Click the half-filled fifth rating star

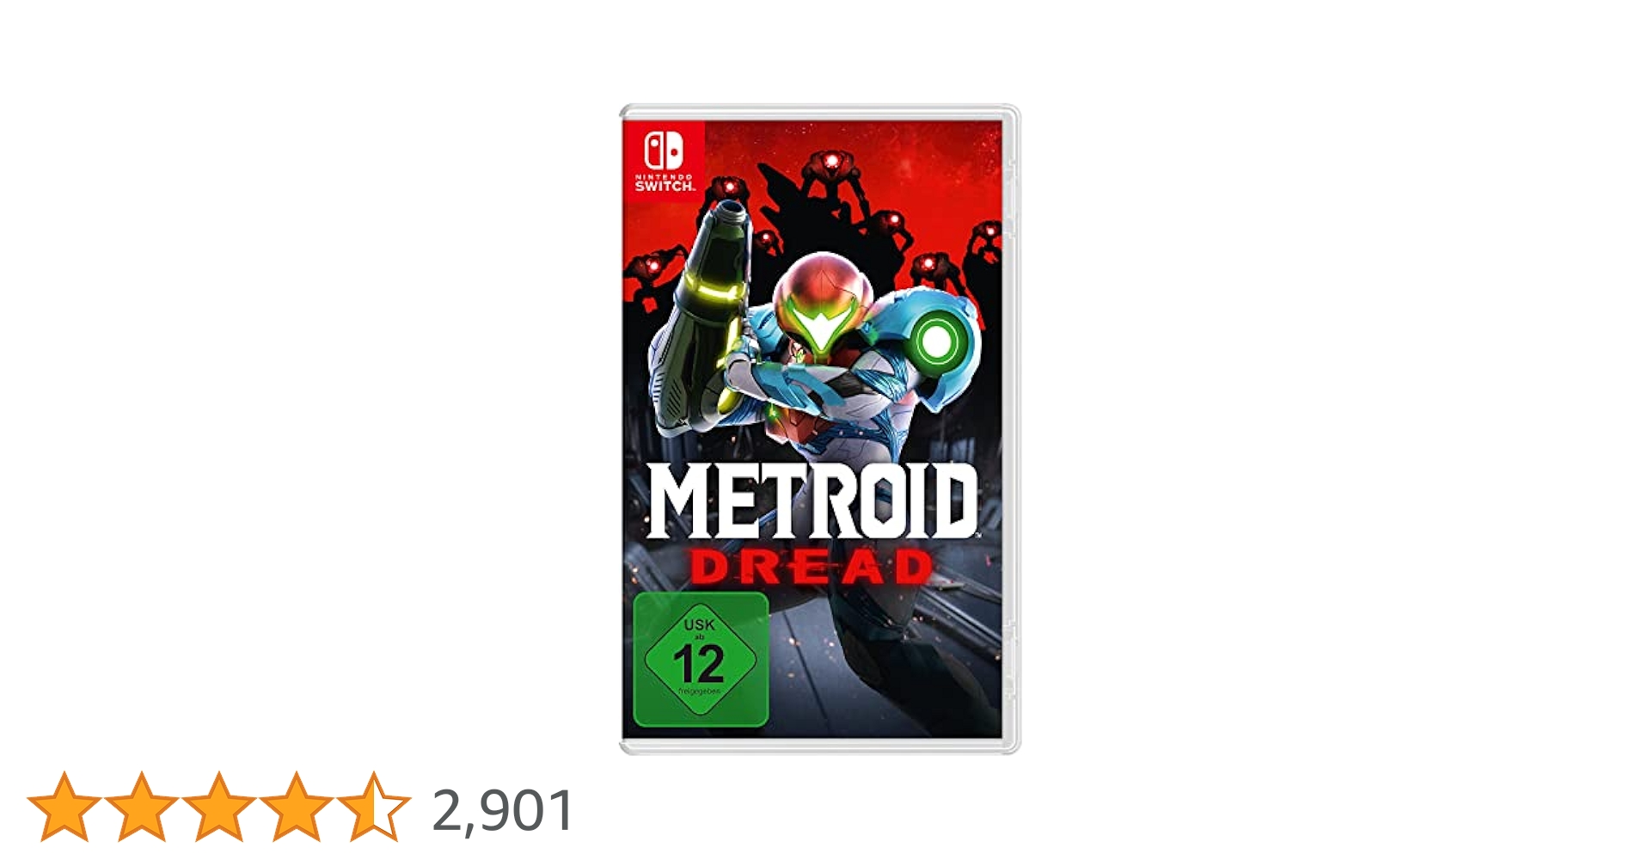pos(373,806)
